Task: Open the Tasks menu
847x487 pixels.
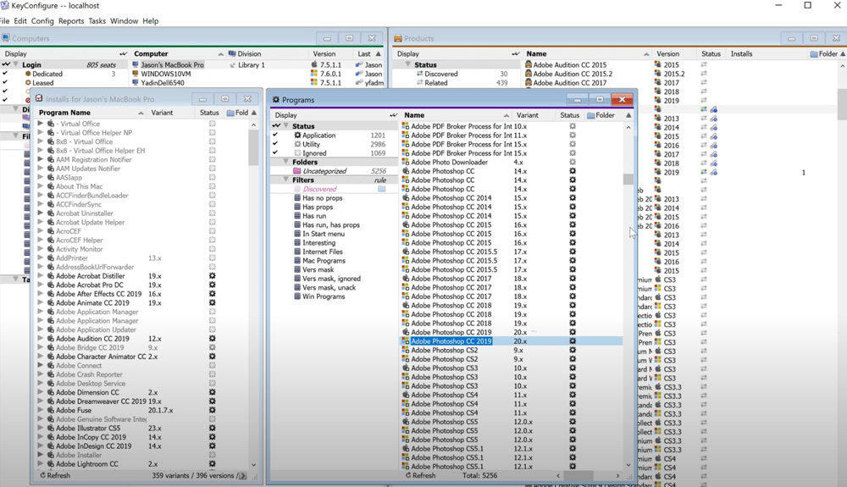Action: coord(97,21)
